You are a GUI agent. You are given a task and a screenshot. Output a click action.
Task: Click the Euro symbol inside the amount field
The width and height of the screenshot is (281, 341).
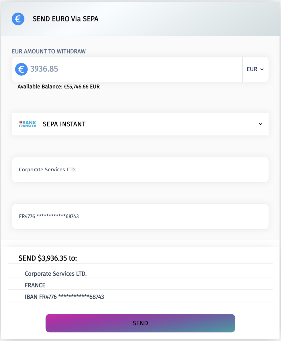click(21, 69)
